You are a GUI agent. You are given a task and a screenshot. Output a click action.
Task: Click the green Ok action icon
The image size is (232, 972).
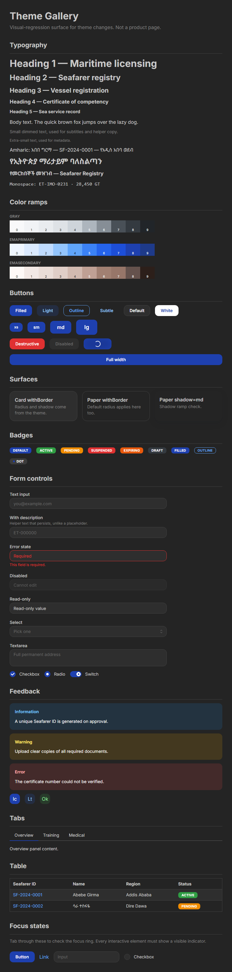point(45,799)
